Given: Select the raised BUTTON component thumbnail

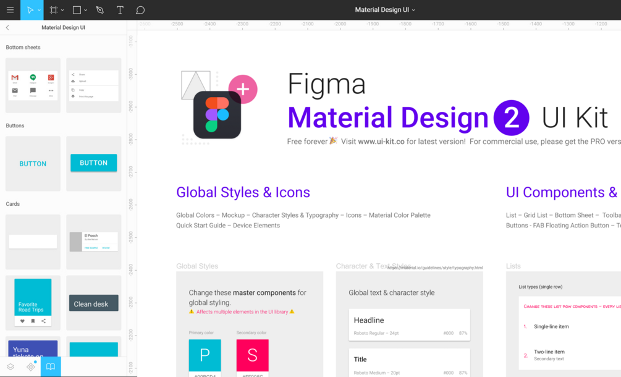Looking at the screenshot, I should pyautogui.click(x=94, y=164).
